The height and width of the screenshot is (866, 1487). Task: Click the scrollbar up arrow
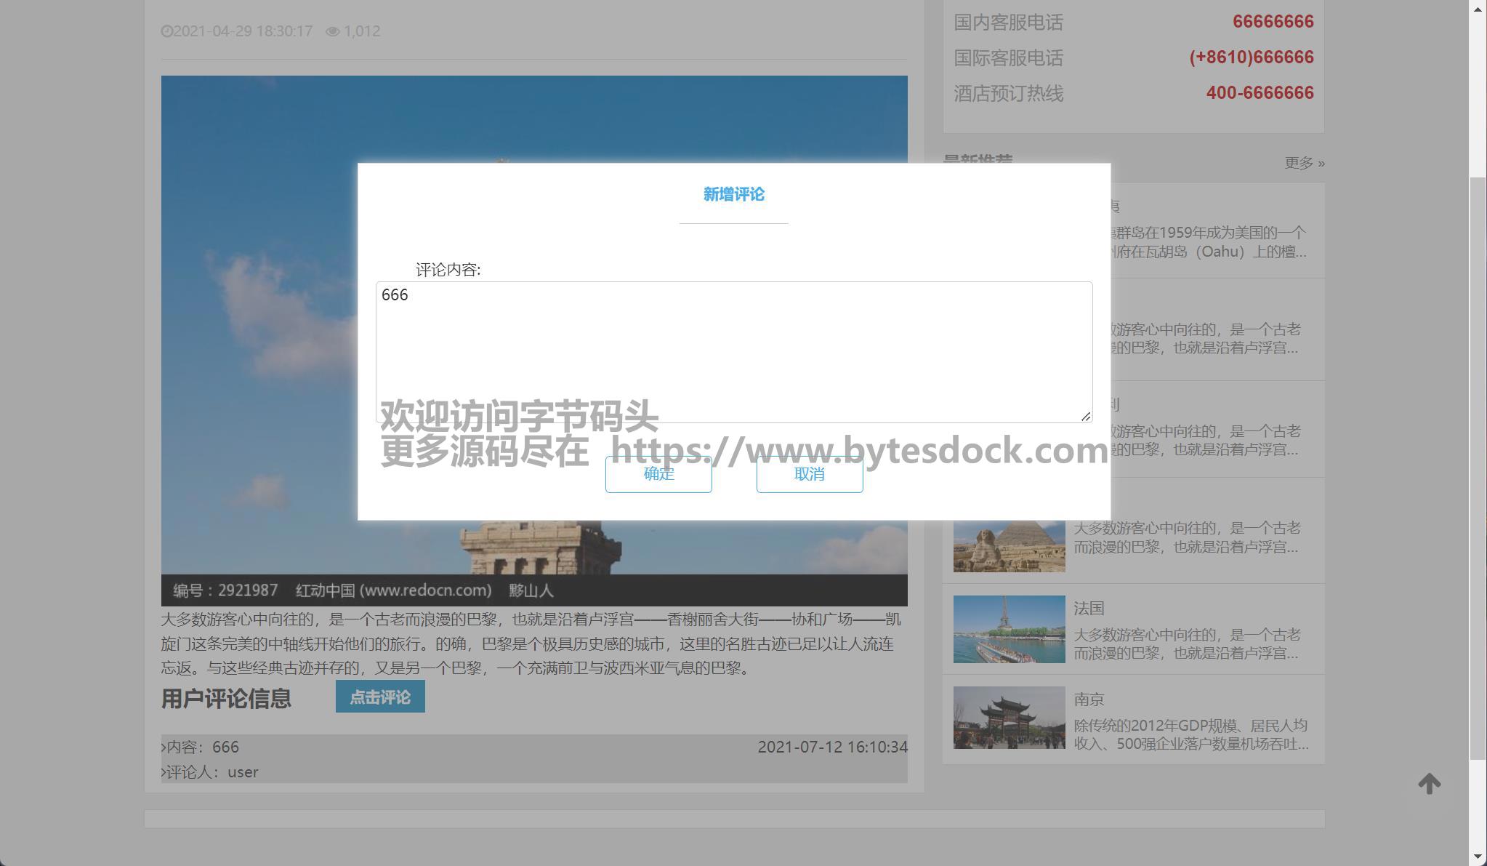[x=1478, y=9]
